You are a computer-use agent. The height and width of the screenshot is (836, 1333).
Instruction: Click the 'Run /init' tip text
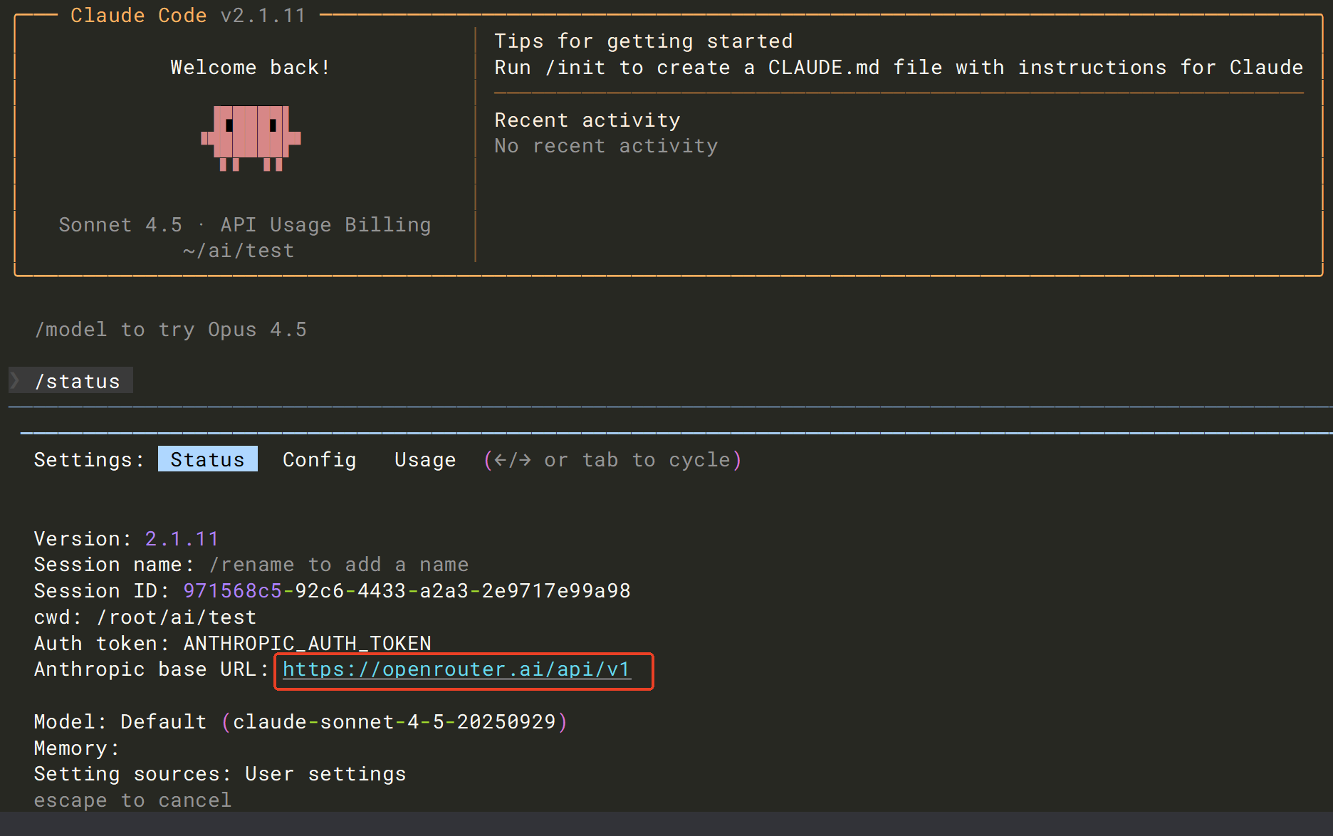point(899,68)
